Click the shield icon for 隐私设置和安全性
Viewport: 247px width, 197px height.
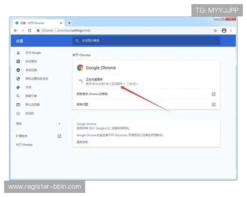click(x=18, y=79)
